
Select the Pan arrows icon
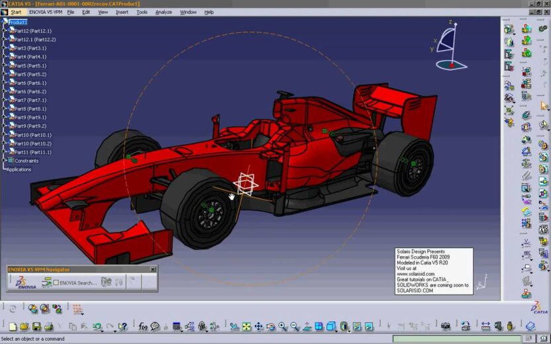[x=258, y=326]
